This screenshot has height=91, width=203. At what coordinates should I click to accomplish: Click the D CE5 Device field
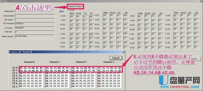point(113,47)
